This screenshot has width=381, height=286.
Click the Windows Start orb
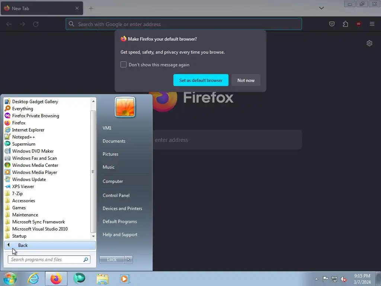tap(10, 279)
